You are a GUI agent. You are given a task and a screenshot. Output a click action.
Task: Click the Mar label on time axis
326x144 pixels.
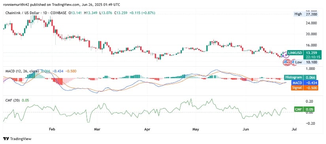(97, 129)
